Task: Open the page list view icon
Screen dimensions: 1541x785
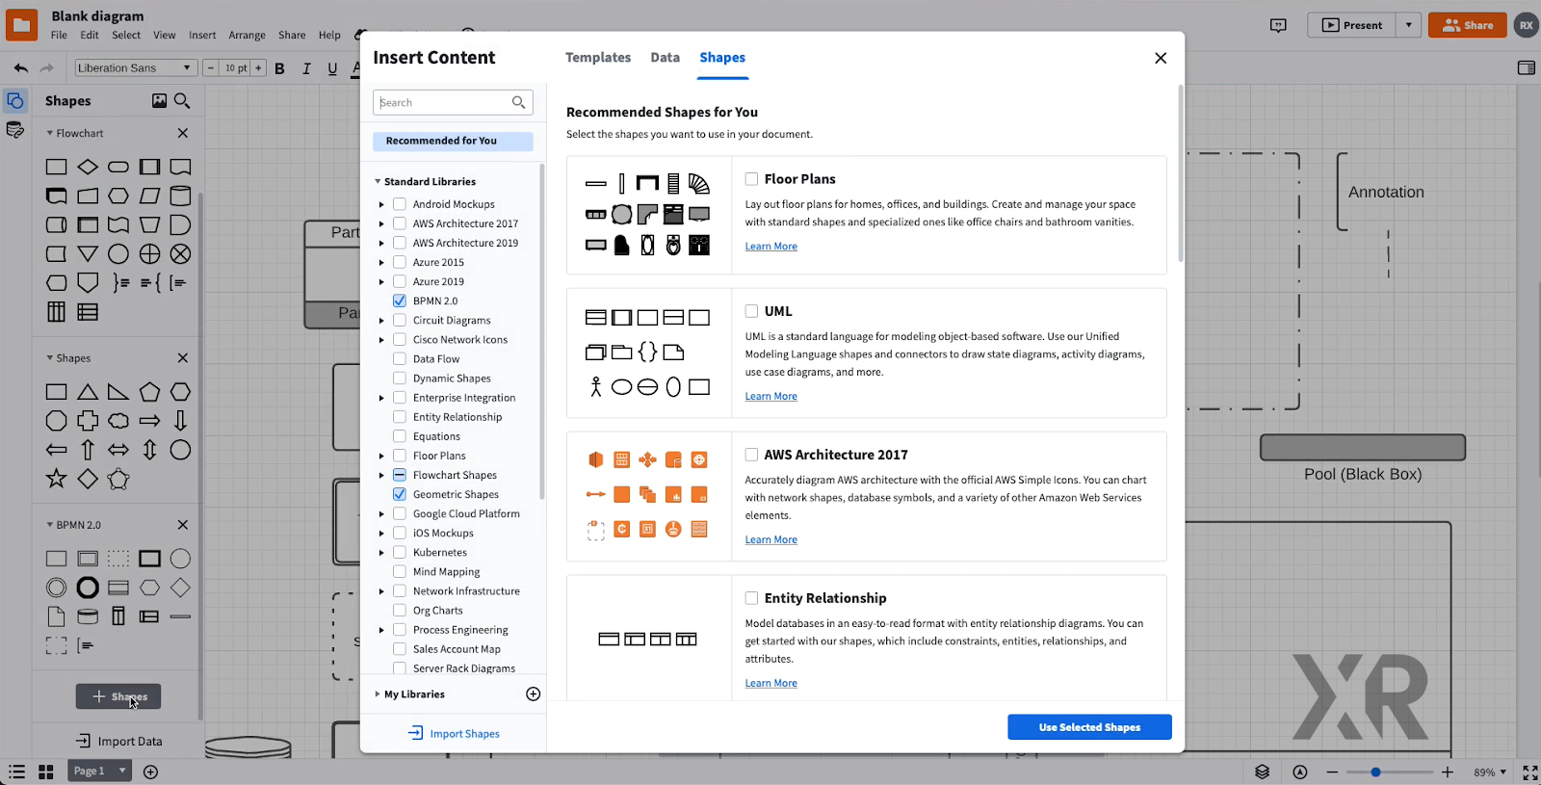Action: pyautogui.click(x=16, y=772)
